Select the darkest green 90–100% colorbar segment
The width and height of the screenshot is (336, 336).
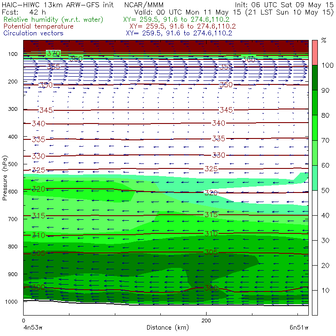click(x=315, y=78)
